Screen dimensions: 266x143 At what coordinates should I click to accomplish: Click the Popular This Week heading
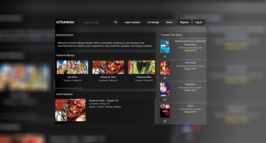point(171,35)
